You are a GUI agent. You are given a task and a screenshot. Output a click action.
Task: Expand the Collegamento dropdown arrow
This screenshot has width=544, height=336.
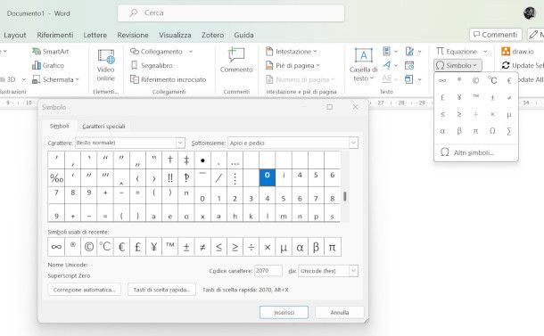point(191,52)
